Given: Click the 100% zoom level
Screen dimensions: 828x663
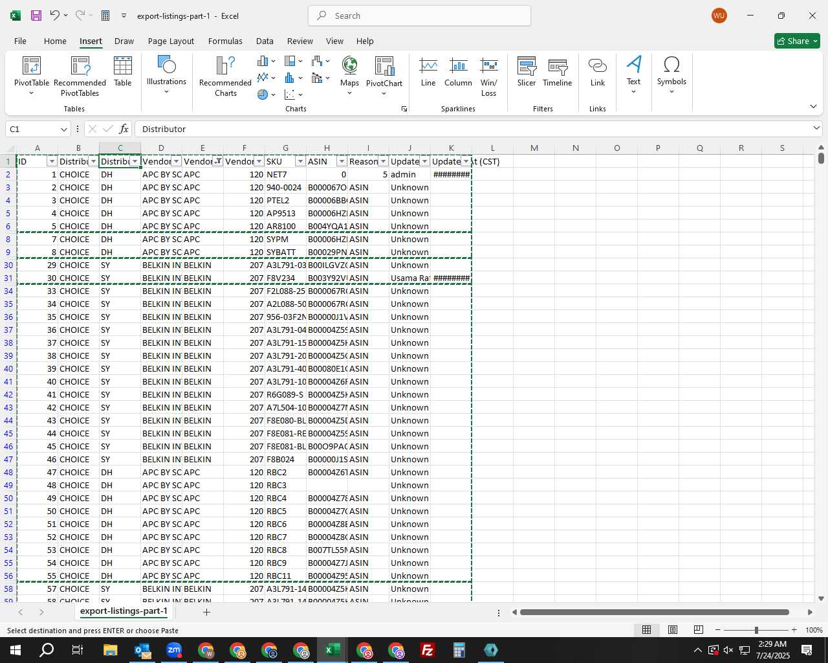Looking at the screenshot, I should [814, 630].
